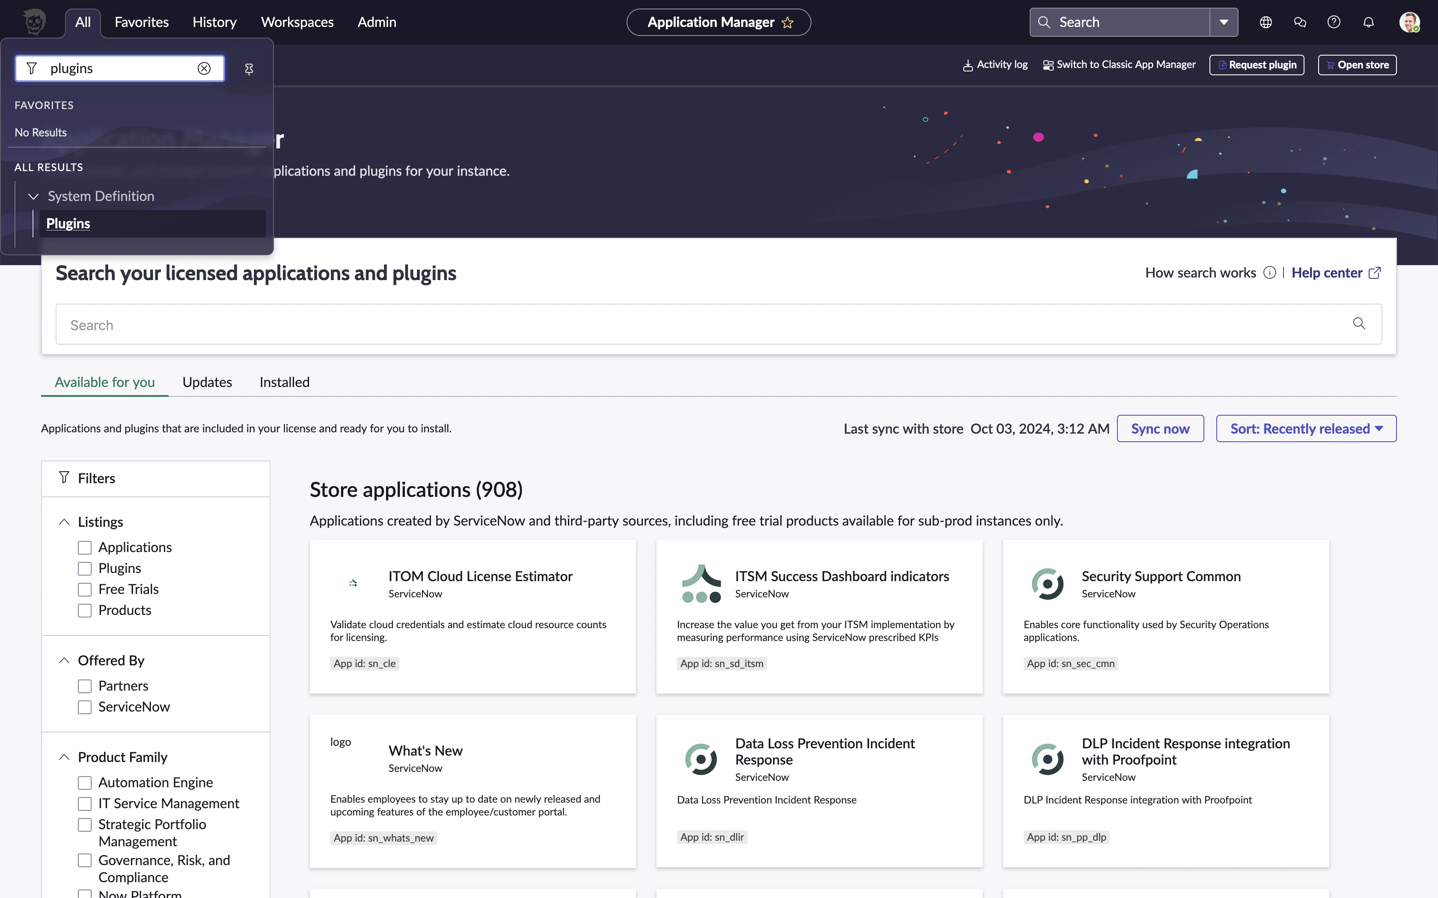Enable the Free Trials filter
This screenshot has height=898, width=1438.
tap(85, 590)
